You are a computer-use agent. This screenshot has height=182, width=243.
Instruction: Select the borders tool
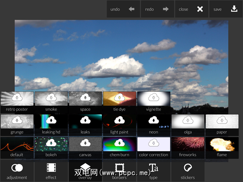[x=119, y=171]
